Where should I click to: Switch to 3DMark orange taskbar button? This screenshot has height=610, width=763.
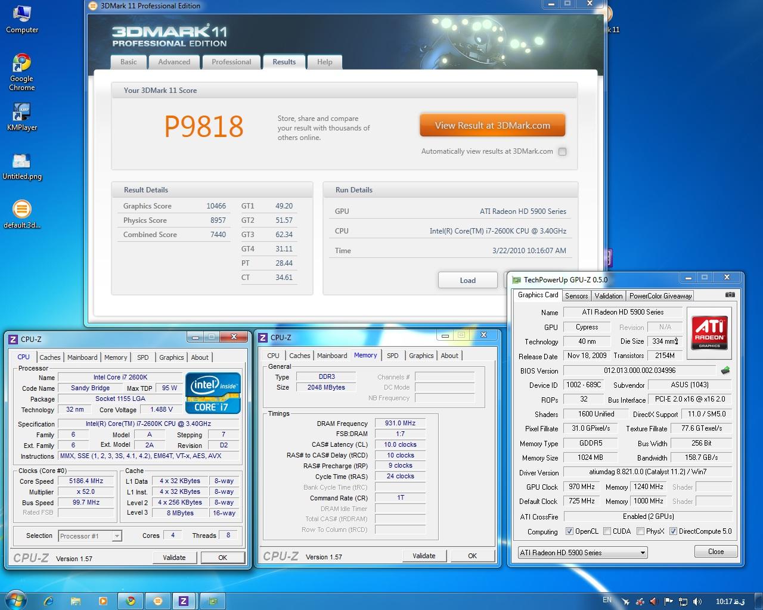158,601
